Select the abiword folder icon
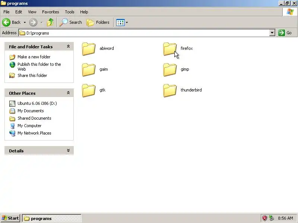This screenshot has width=298, height=223. (89, 49)
